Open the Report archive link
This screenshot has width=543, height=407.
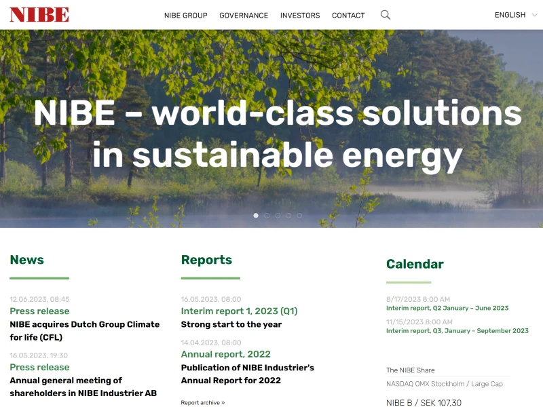click(x=202, y=402)
